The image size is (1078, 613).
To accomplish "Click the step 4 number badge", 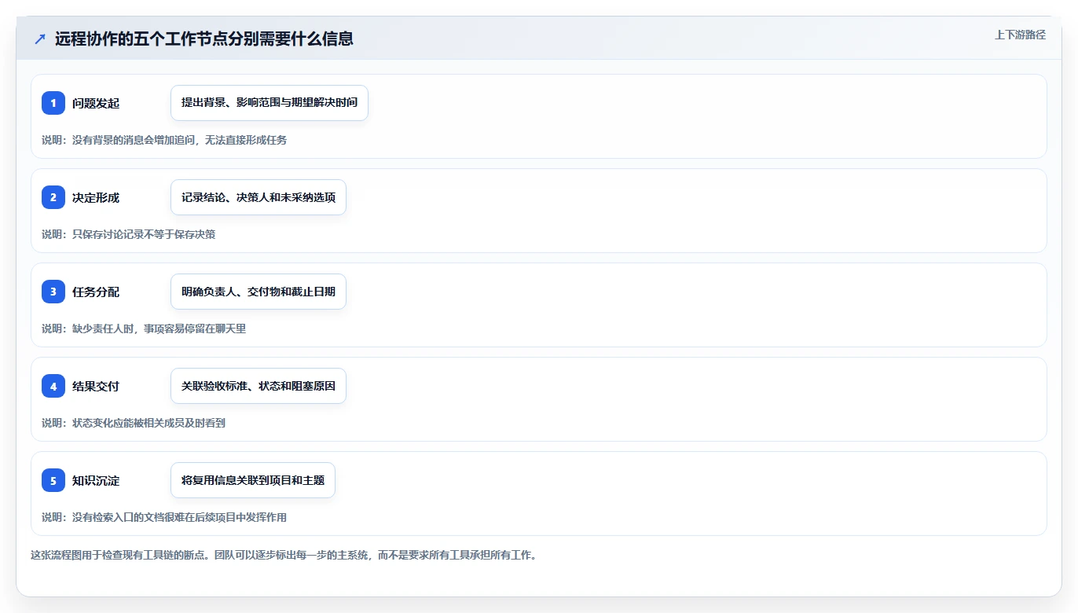I will (53, 386).
